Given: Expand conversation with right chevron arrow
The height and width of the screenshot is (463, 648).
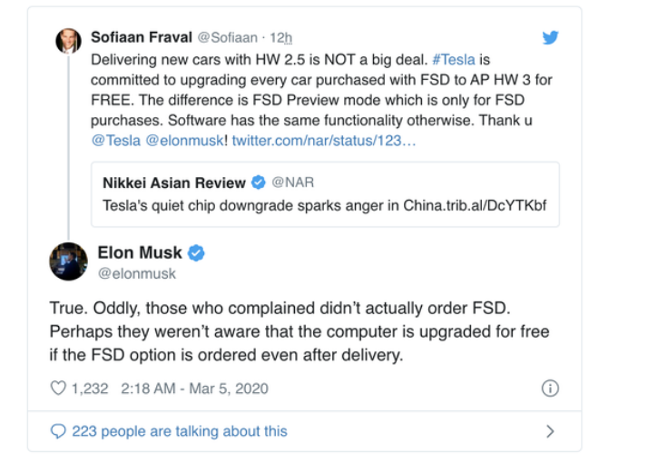Looking at the screenshot, I should (550, 431).
